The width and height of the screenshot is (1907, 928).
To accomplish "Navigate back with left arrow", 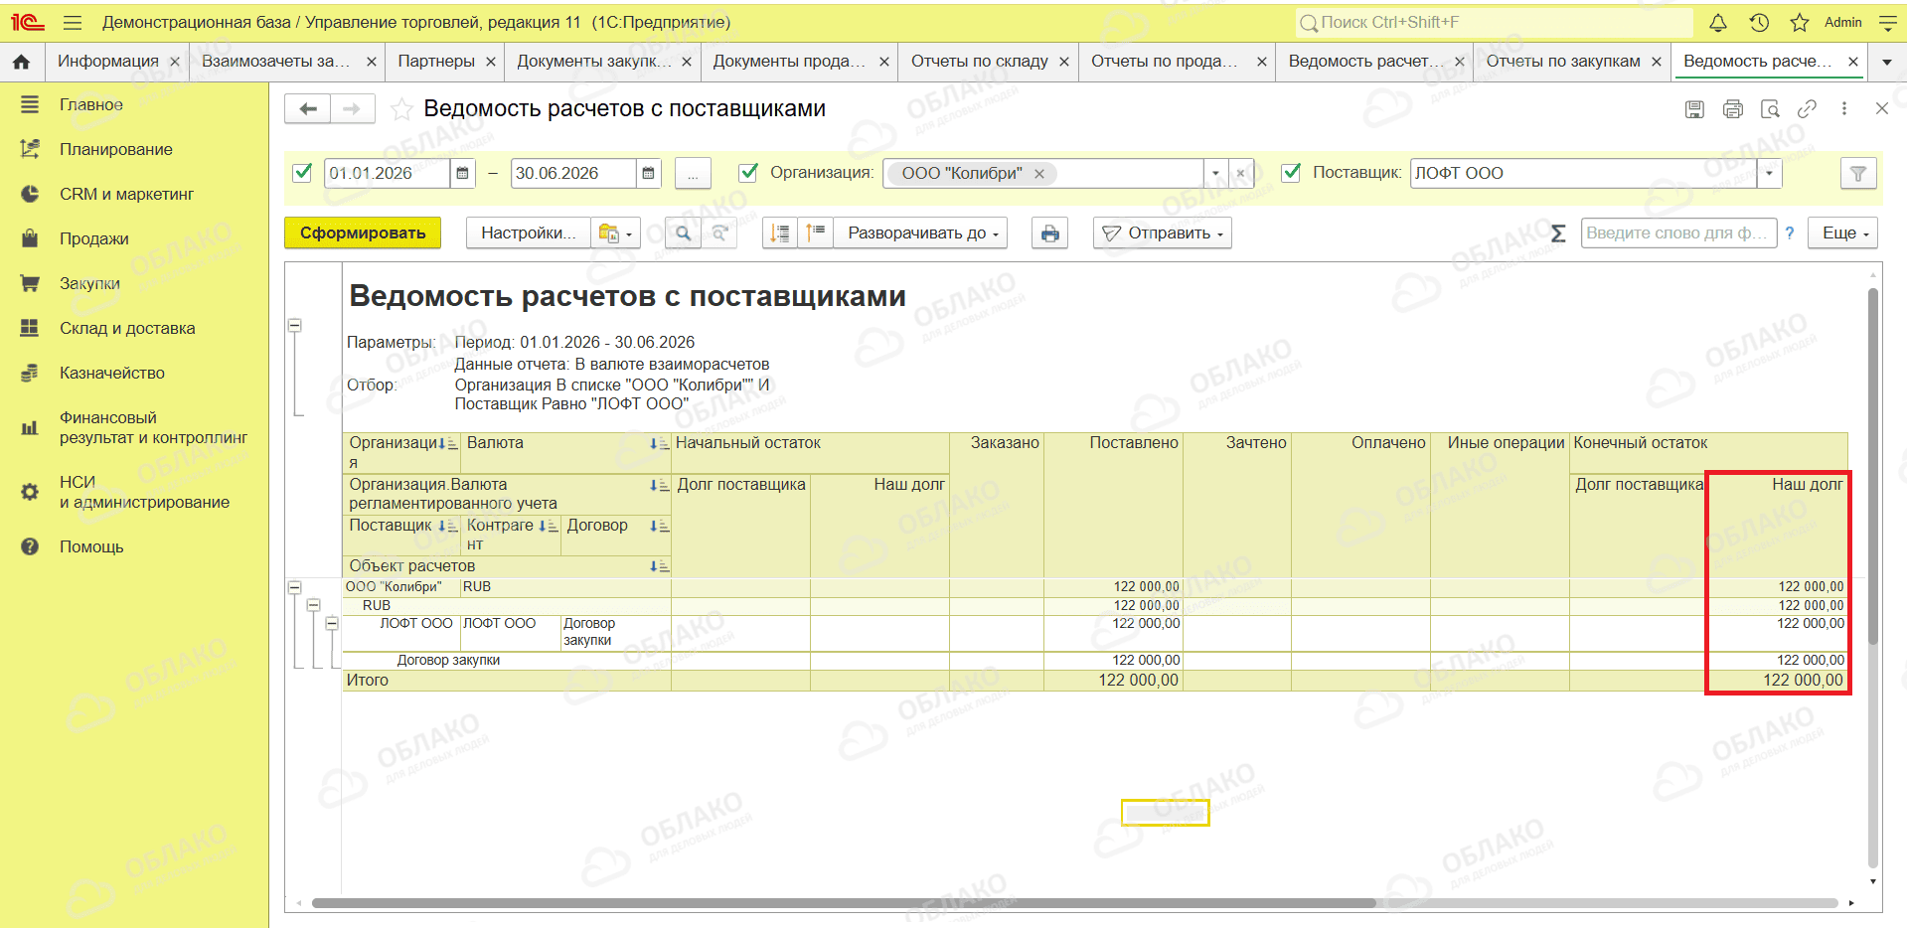I will coord(308,108).
